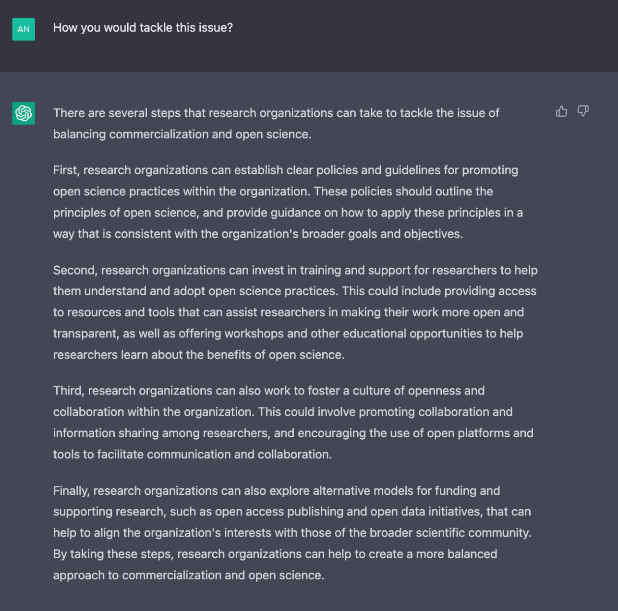Viewport: 618px width, 611px height.
Task: Click the paragraph beginning with 'First, research organizations'
Action: [288, 202]
